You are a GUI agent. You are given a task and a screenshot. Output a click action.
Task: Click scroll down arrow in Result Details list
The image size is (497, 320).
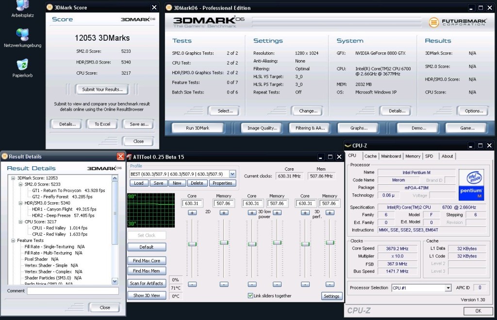[115, 281]
